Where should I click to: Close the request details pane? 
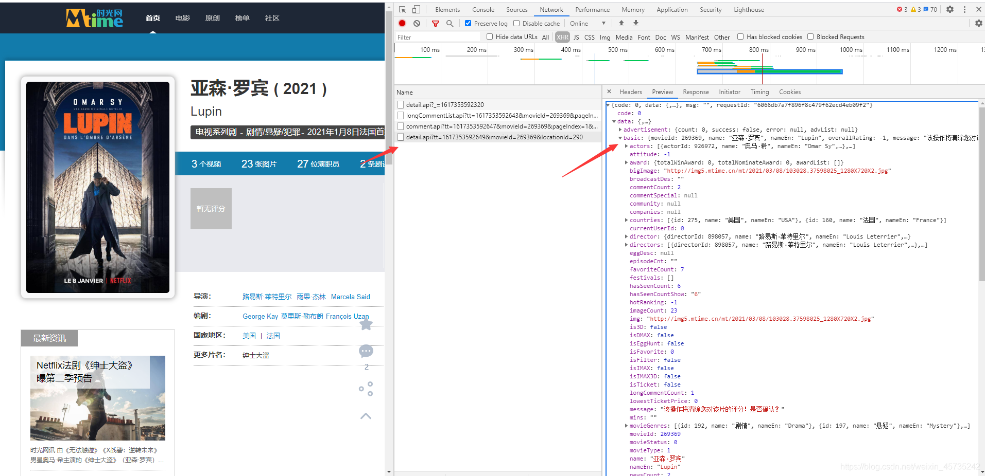coord(609,91)
